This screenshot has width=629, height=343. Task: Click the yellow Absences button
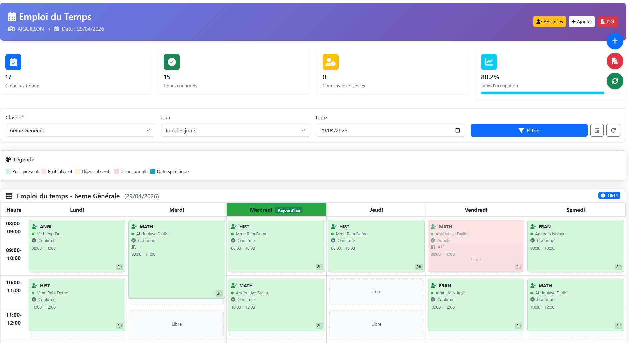pyautogui.click(x=549, y=22)
